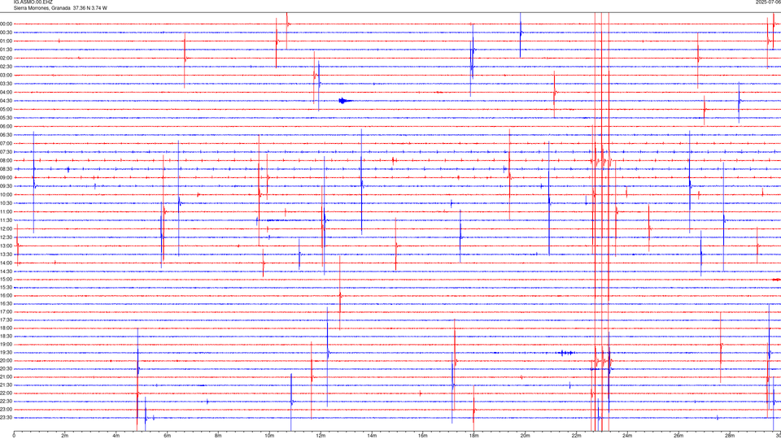Select the 03:30 time row label
This screenshot has width=781, height=439.
click(x=7, y=84)
